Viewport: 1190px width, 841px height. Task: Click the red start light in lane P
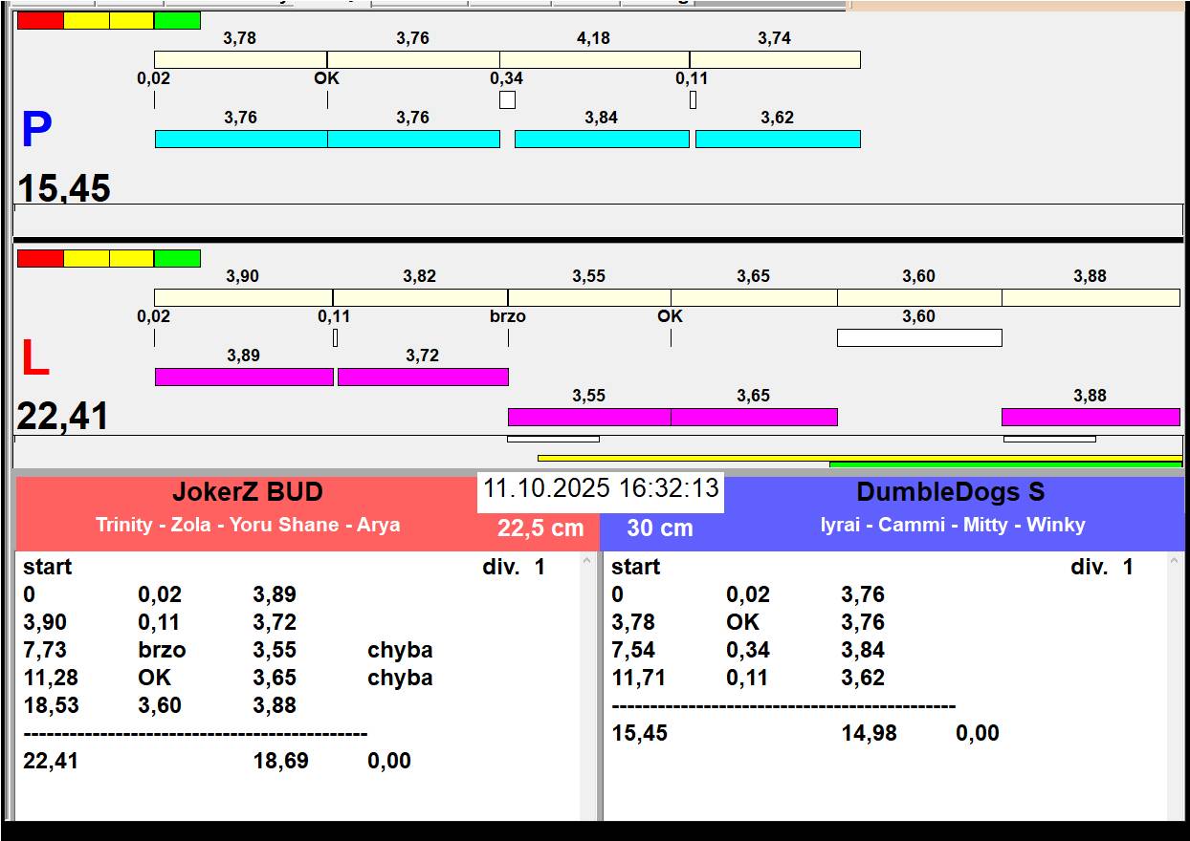click(x=40, y=20)
